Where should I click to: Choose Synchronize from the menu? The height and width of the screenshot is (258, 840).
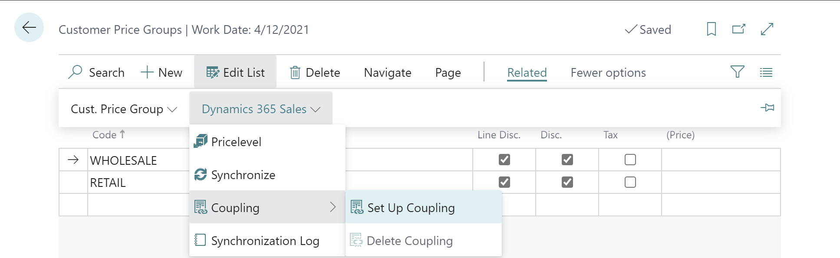(243, 175)
